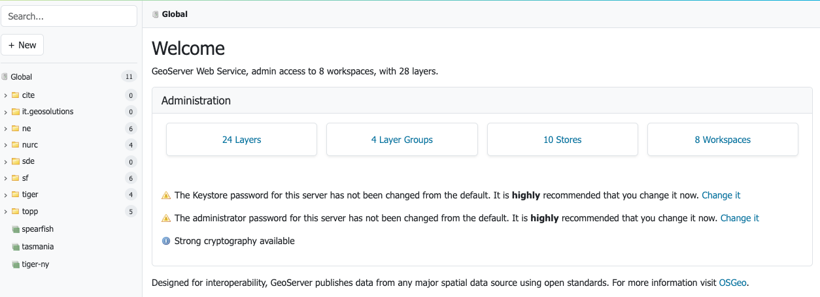This screenshot has width=820, height=297.
Task: Click the nurc workspace folder icon
Action: pos(15,145)
